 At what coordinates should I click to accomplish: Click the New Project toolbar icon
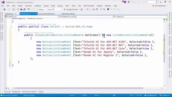(x=13, y=9)
